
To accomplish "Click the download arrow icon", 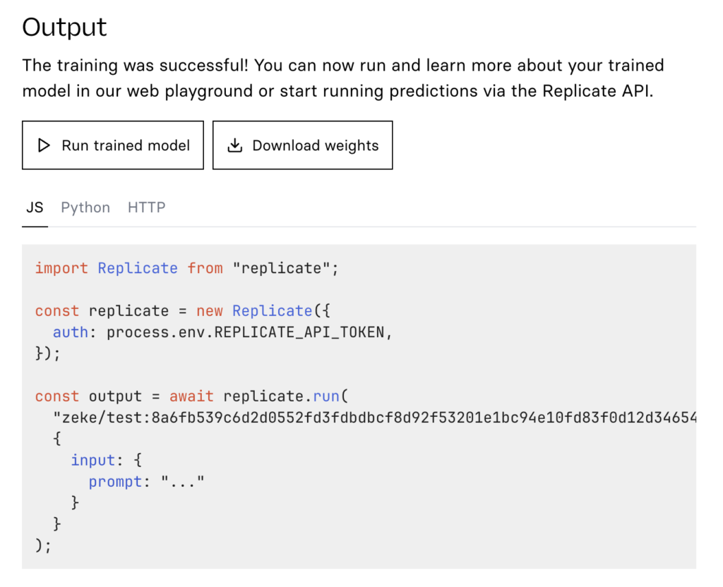I will tap(234, 145).
